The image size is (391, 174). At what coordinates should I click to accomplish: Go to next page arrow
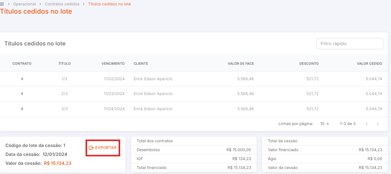(378, 124)
